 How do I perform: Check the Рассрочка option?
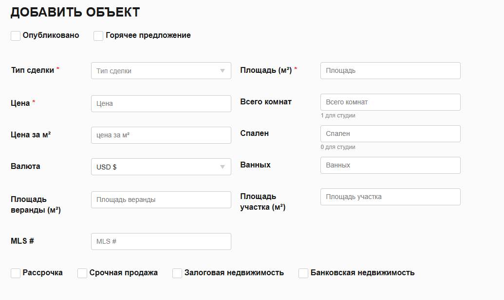16,273
